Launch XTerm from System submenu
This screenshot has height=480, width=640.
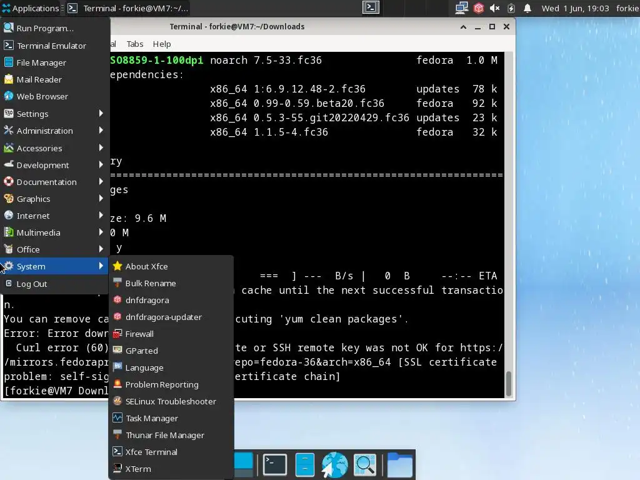171,469
